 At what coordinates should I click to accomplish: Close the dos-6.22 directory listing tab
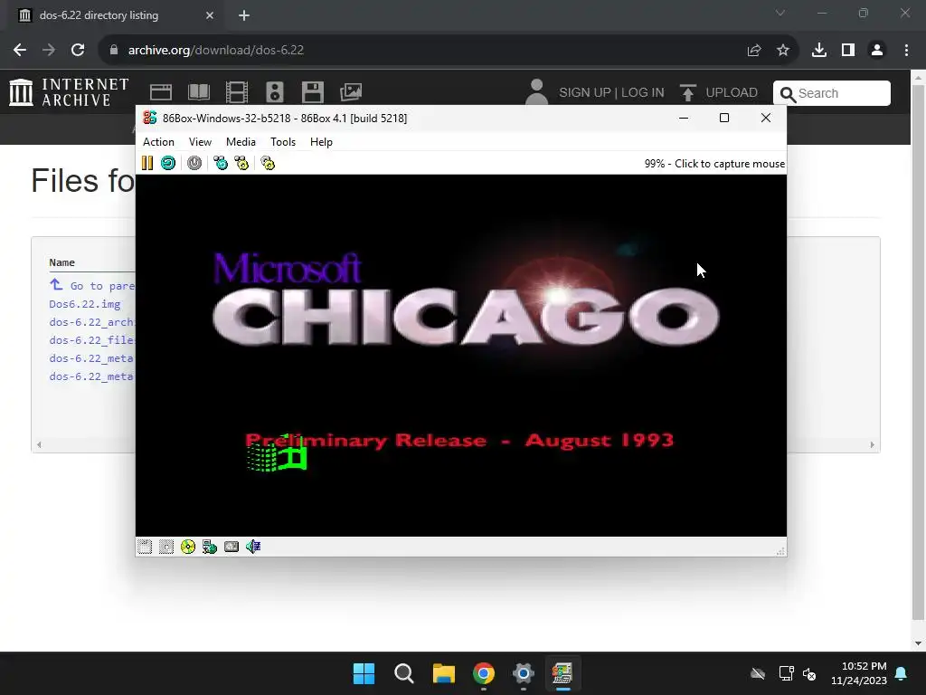pos(210,15)
